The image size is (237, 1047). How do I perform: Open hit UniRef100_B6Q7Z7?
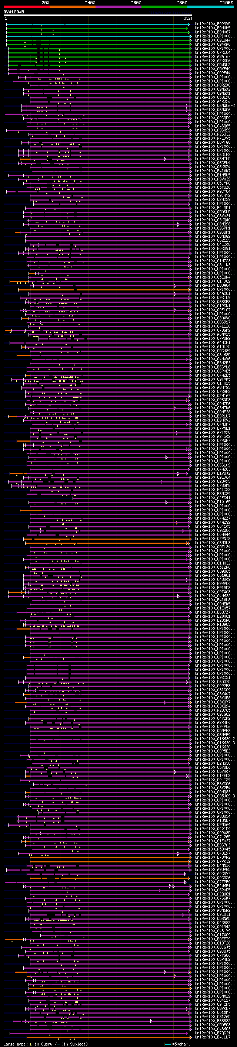point(213,612)
